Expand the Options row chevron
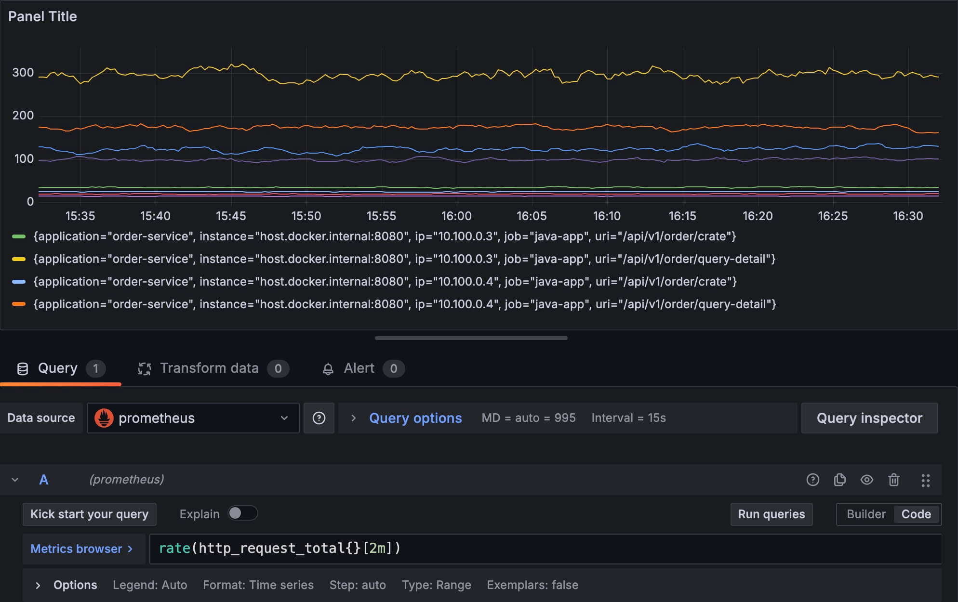The width and height of the screenshot is (958, 602). pos(38,585)
